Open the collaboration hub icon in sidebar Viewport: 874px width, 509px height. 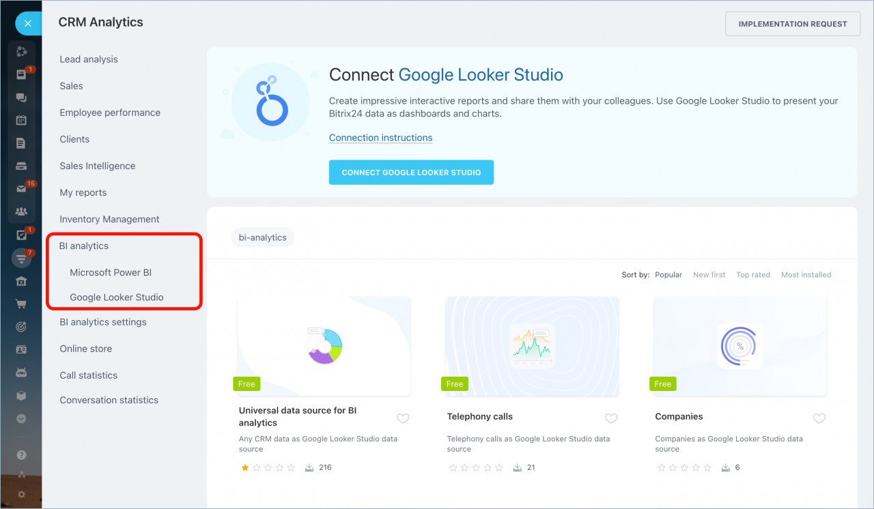point(21,52)
